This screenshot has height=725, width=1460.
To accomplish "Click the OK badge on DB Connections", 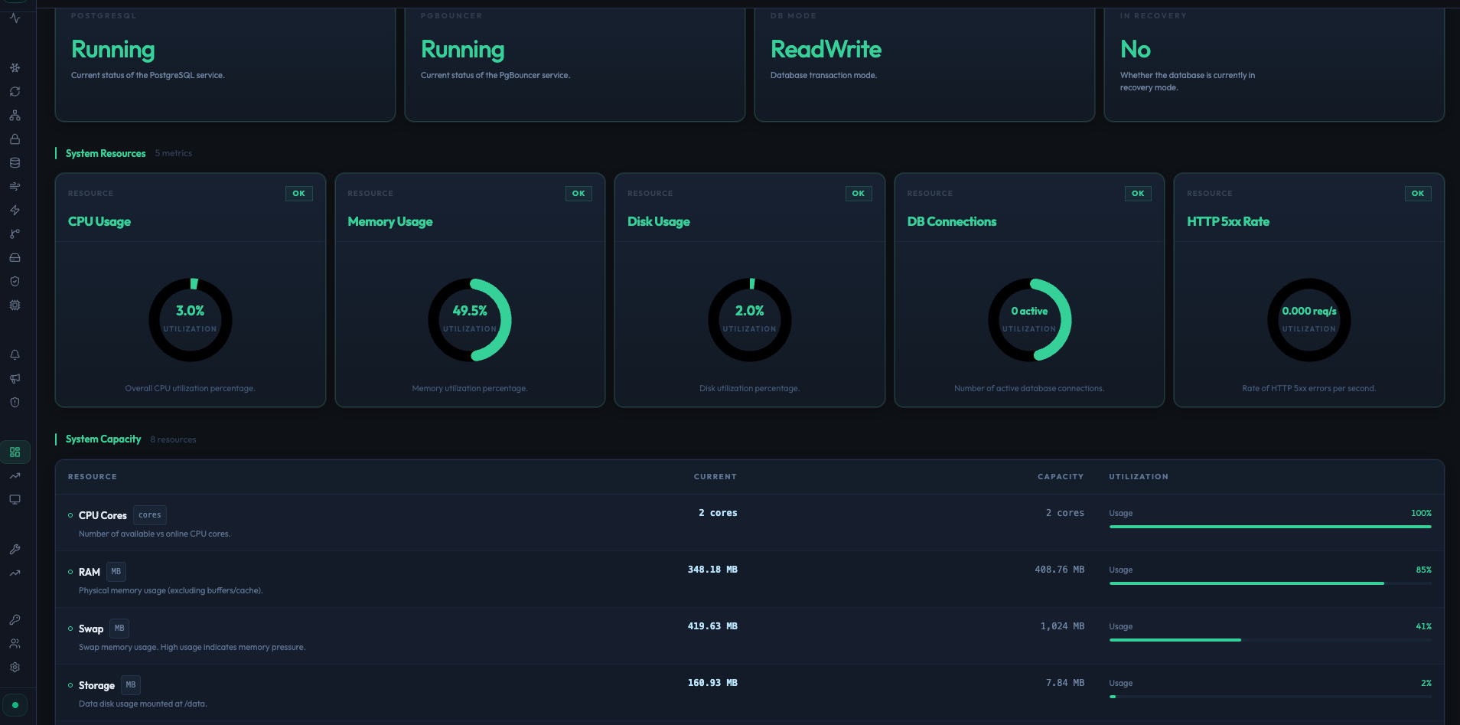I will tap(1138, 194).
